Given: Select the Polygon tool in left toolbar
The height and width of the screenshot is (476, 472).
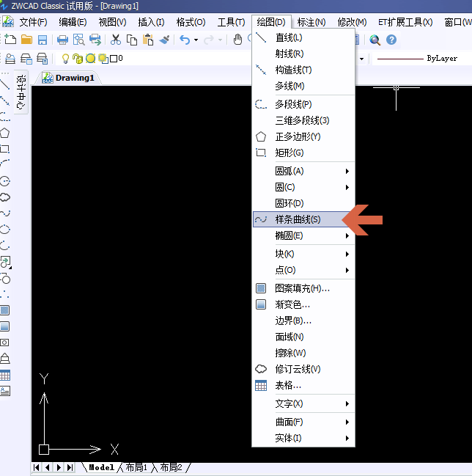Looking at the screenshot, I should click(5, 133).
